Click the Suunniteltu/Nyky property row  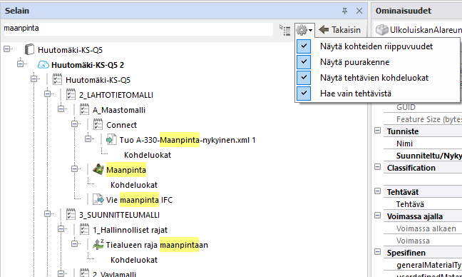pos(423,156)
